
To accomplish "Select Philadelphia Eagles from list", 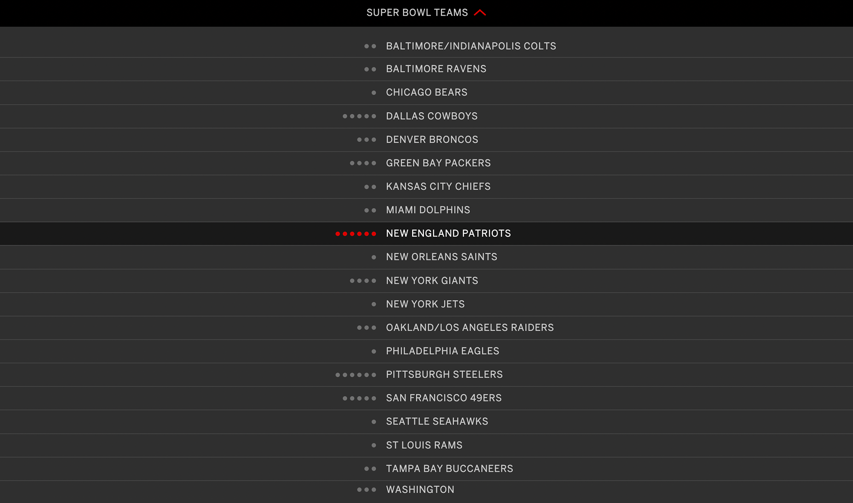I will click(x=442, y=351).
